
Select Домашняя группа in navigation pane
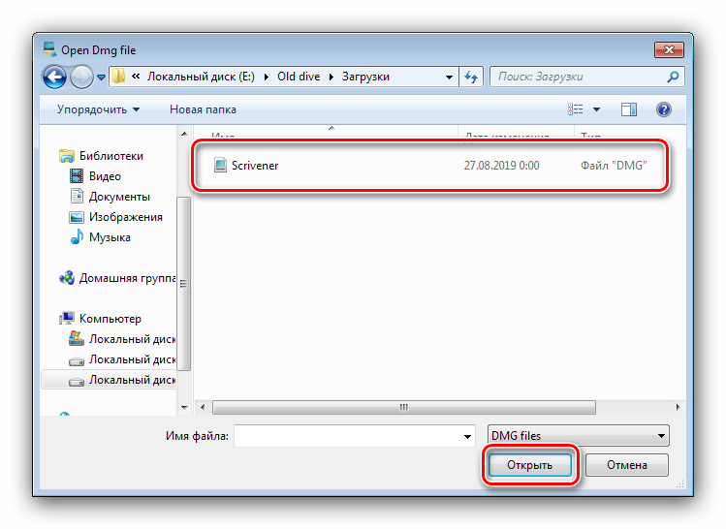point(127,278)
